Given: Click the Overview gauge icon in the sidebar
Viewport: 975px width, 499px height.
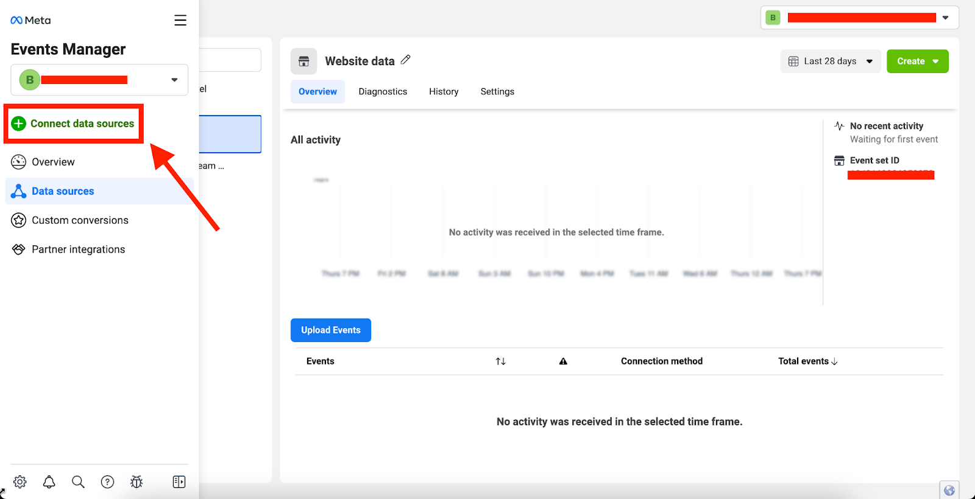Looking at the screenshot, I should (x=19, y=162).
